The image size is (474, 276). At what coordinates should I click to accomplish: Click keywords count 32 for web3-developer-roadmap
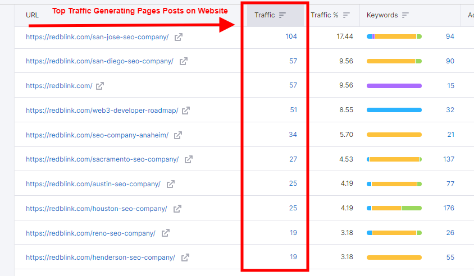click(450, 110)
